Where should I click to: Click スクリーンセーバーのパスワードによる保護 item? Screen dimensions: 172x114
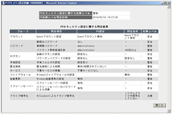[x=56, y=88]
